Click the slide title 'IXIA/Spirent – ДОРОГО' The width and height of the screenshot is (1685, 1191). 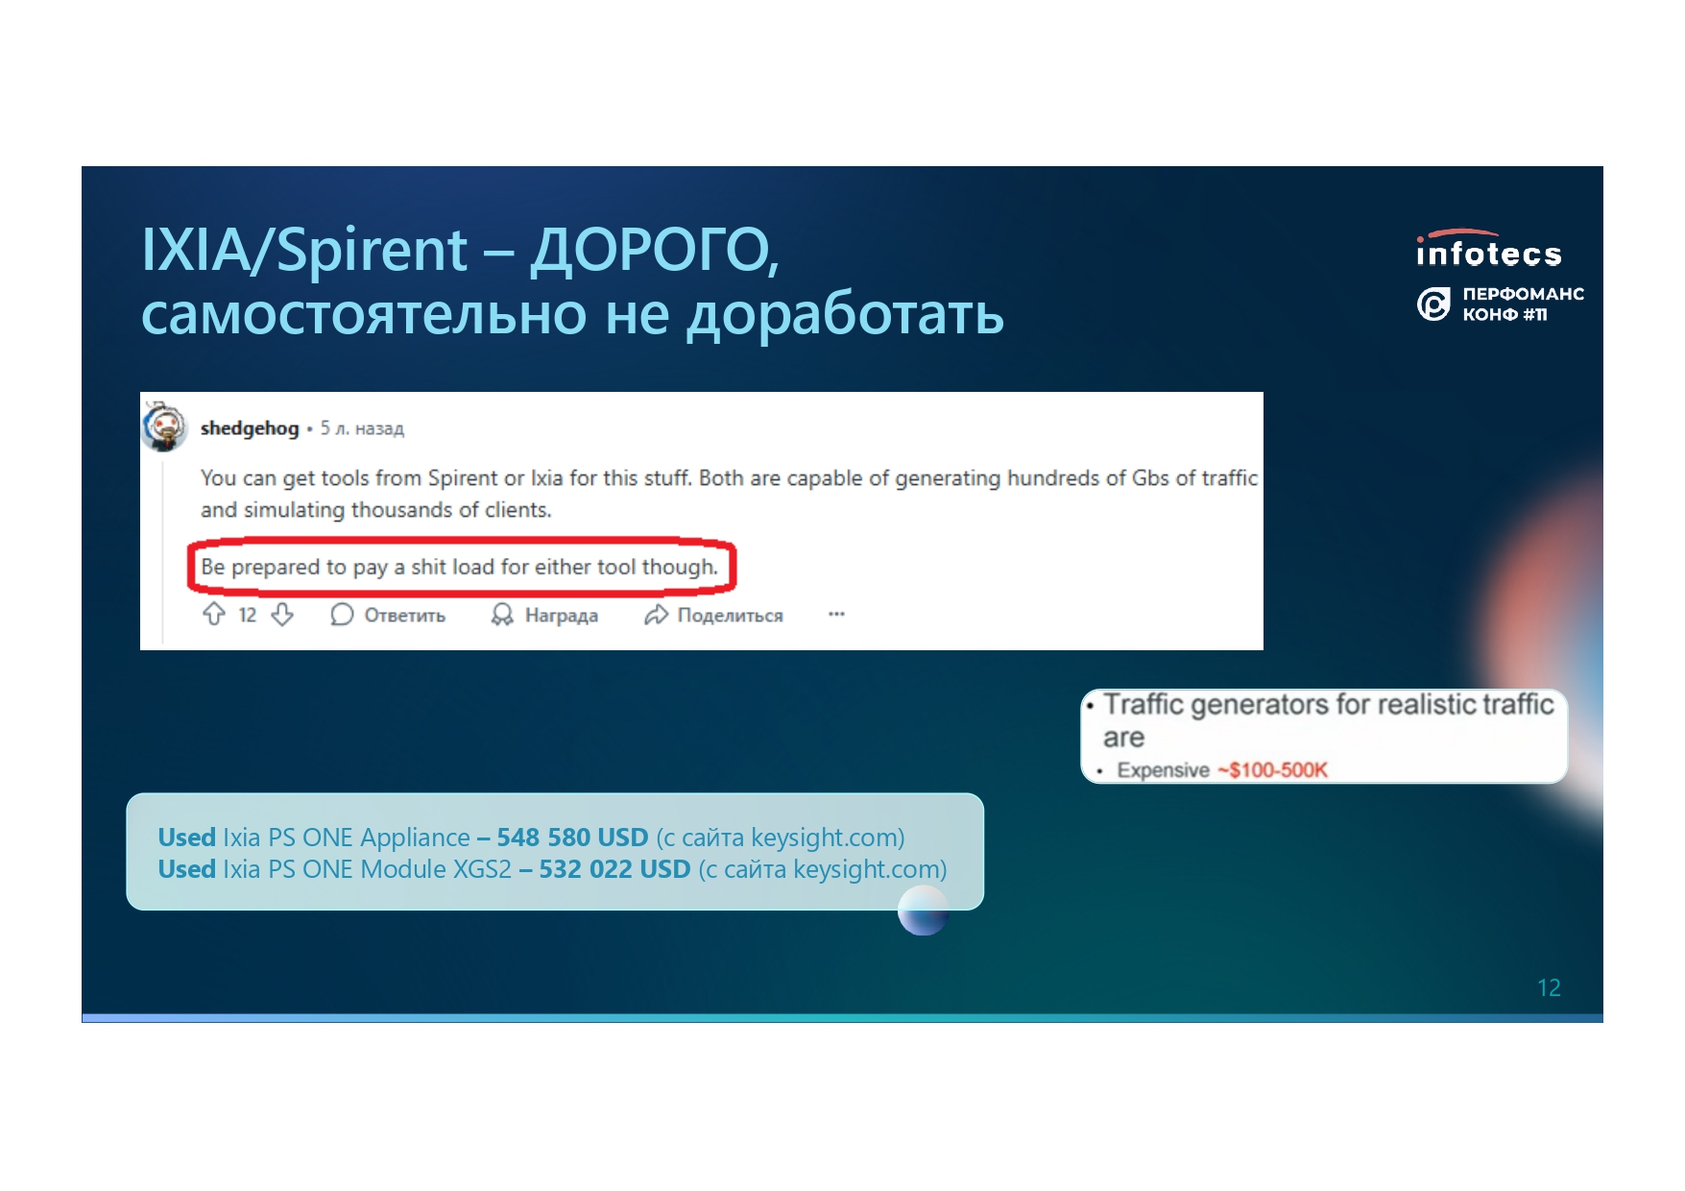(x=460, y=250)
